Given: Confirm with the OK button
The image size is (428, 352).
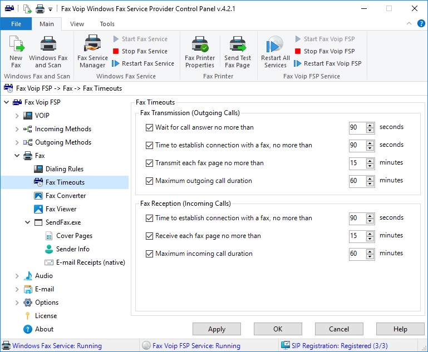Looking at the screenshot, I should tap(278, 329).
